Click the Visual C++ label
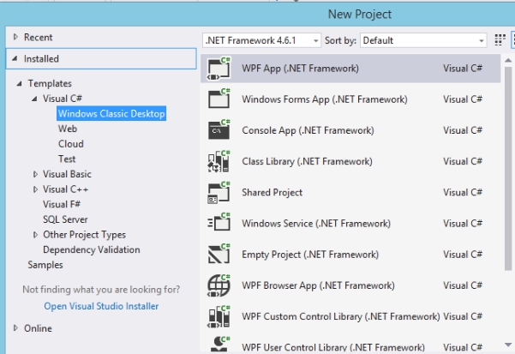 [x=65, y=189]
